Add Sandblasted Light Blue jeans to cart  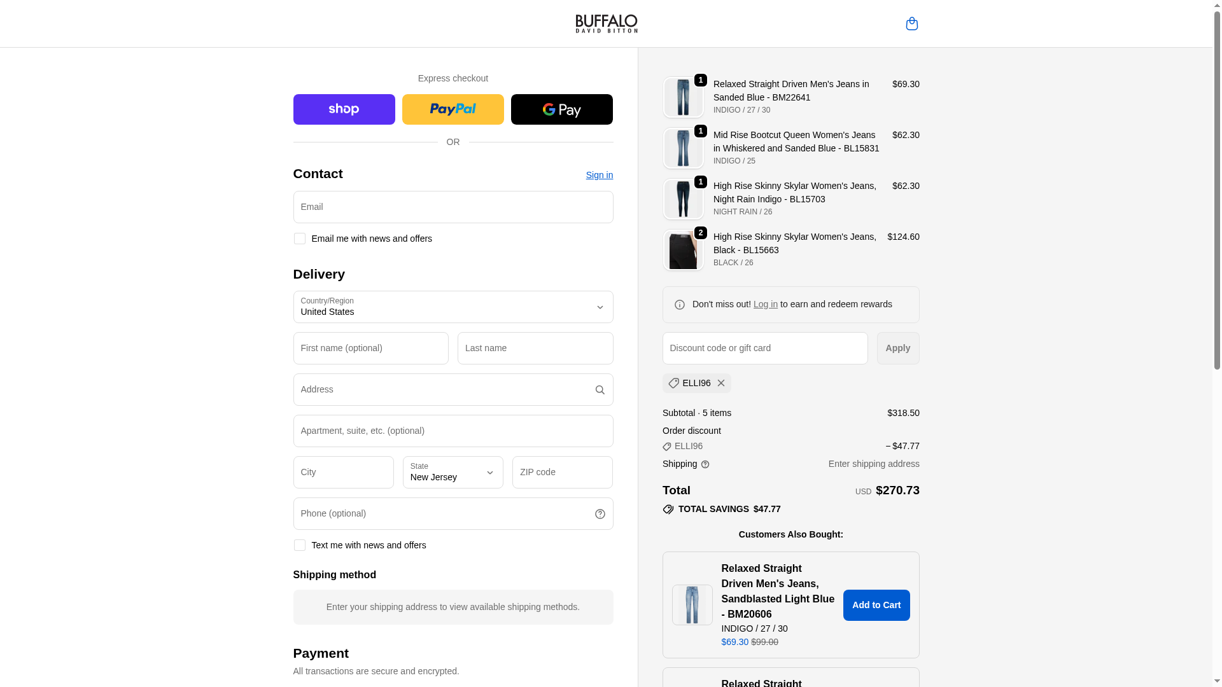tap(876, 605)
